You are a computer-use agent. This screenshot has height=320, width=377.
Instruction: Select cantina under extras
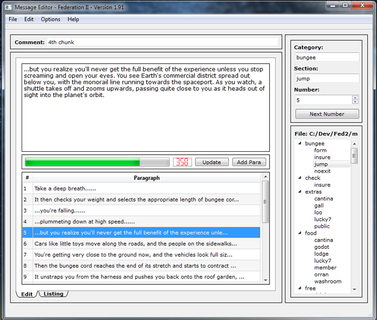point(323,198)
